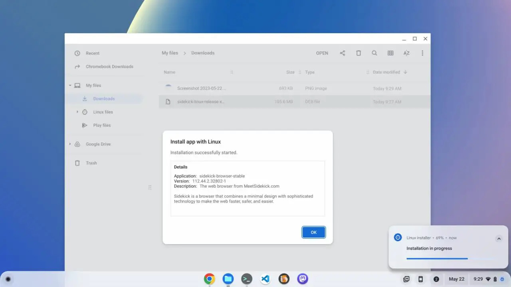Open Chromebook Downloads shortcut
Screen dimensions: 511x287
(x=109, y=67)
